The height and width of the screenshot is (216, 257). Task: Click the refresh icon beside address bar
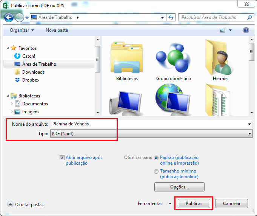click(171, 17)
